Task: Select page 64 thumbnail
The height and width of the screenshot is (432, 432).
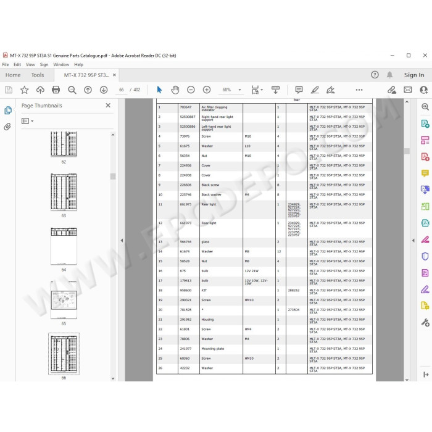Action: (64, 246)
